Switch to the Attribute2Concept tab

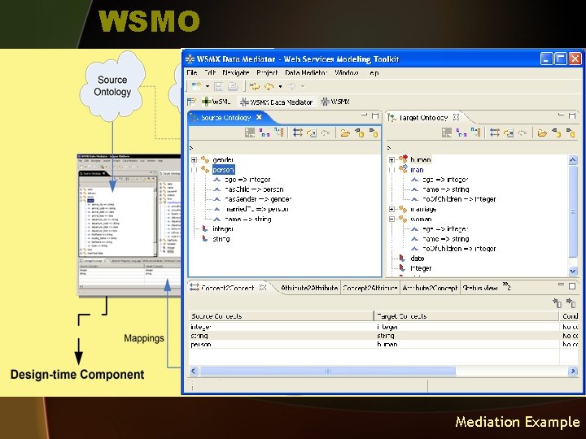[x=430, y=288]
